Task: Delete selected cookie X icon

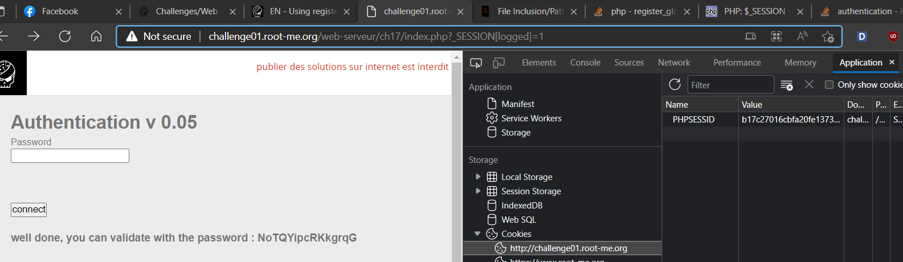Action: pos(809,84)
